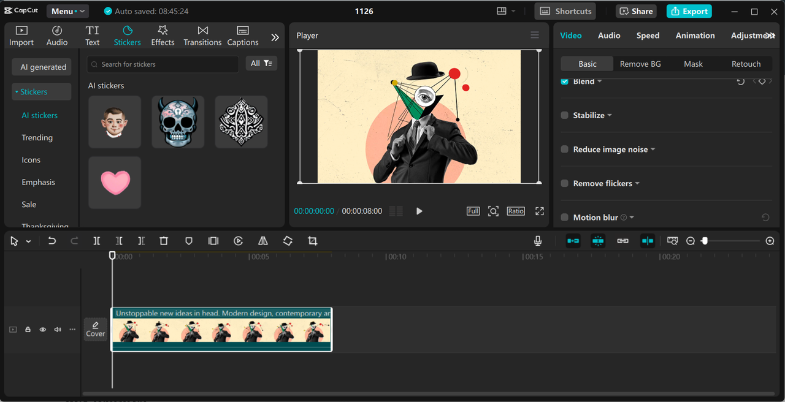785x402 pixels.
Task: Zoom out the timeline with minus magnifier
Action: click(691, 241)
